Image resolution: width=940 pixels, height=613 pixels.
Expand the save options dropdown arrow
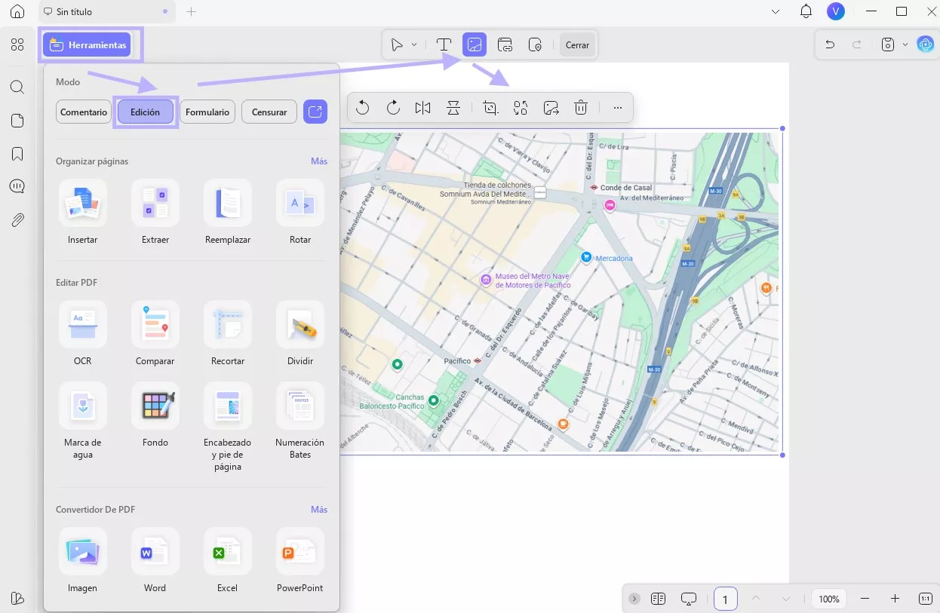coord(905,44)
